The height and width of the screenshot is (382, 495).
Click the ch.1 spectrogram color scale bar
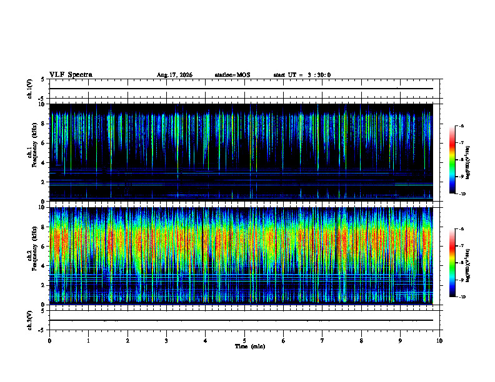[x=452, y=160]
